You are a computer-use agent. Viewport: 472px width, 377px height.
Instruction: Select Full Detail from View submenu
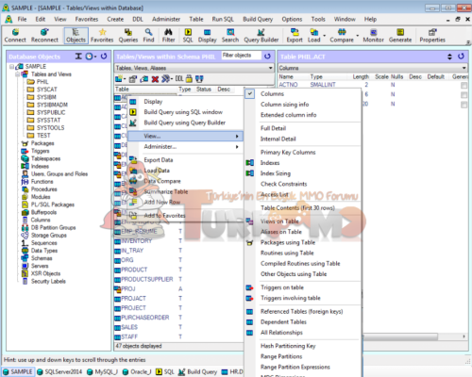273,128
